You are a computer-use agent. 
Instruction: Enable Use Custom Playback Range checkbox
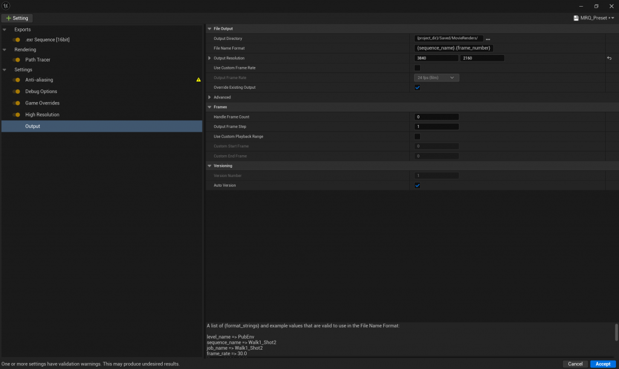pyautogui.click(x=417, y=136)
